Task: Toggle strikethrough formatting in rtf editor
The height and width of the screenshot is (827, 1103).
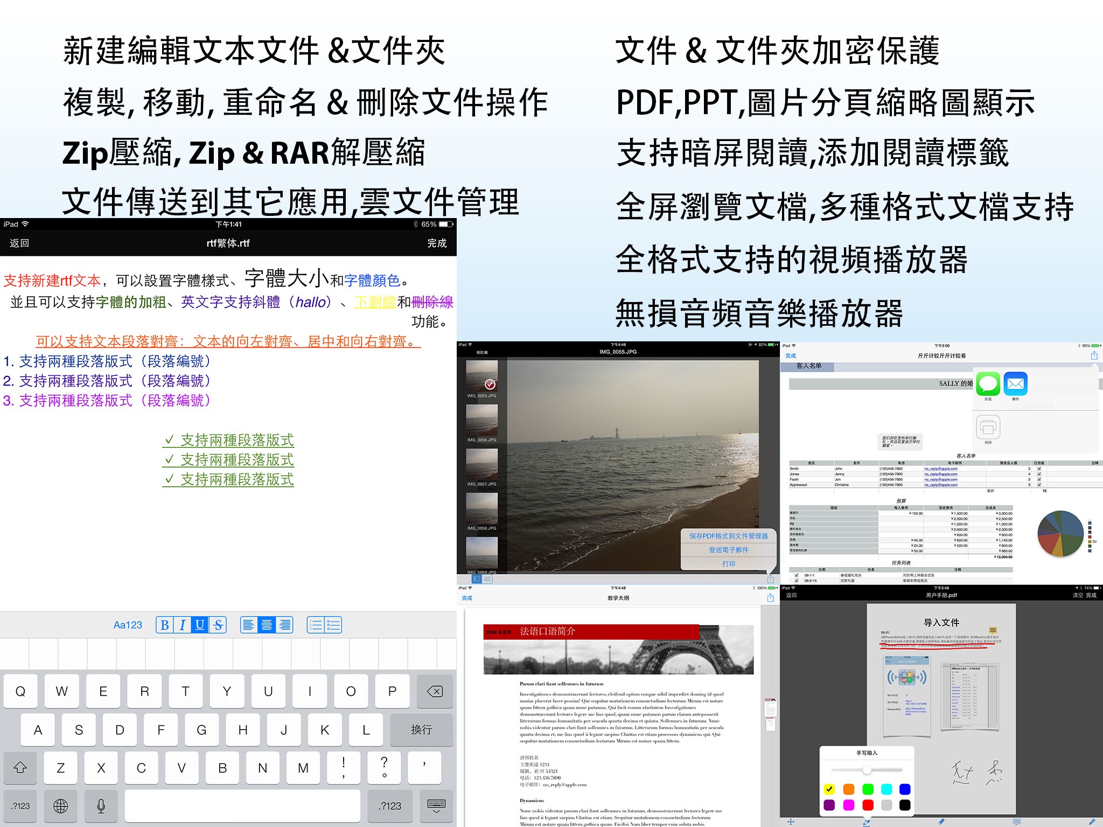Action: click(218, 625)
